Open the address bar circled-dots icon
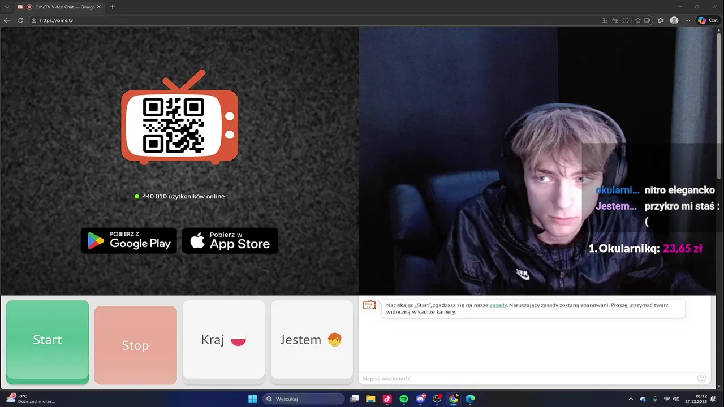The height and width of the screenshot is (407, 724). click(x=626, y=20)
